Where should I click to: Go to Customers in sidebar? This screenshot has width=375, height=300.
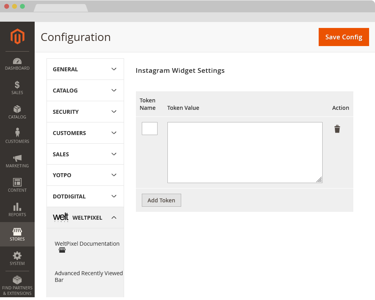[x=17, y=135]
